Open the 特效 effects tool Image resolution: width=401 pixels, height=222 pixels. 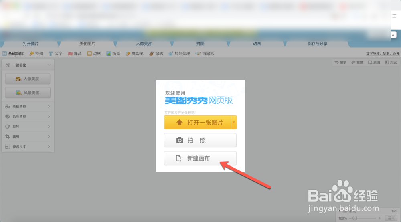coord(36,54)
